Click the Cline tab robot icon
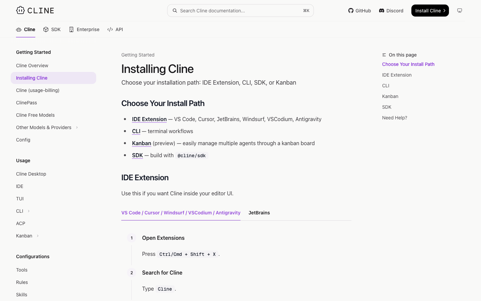Image resolution: width=481 pixels, height=301 pixels. point(19,29)
